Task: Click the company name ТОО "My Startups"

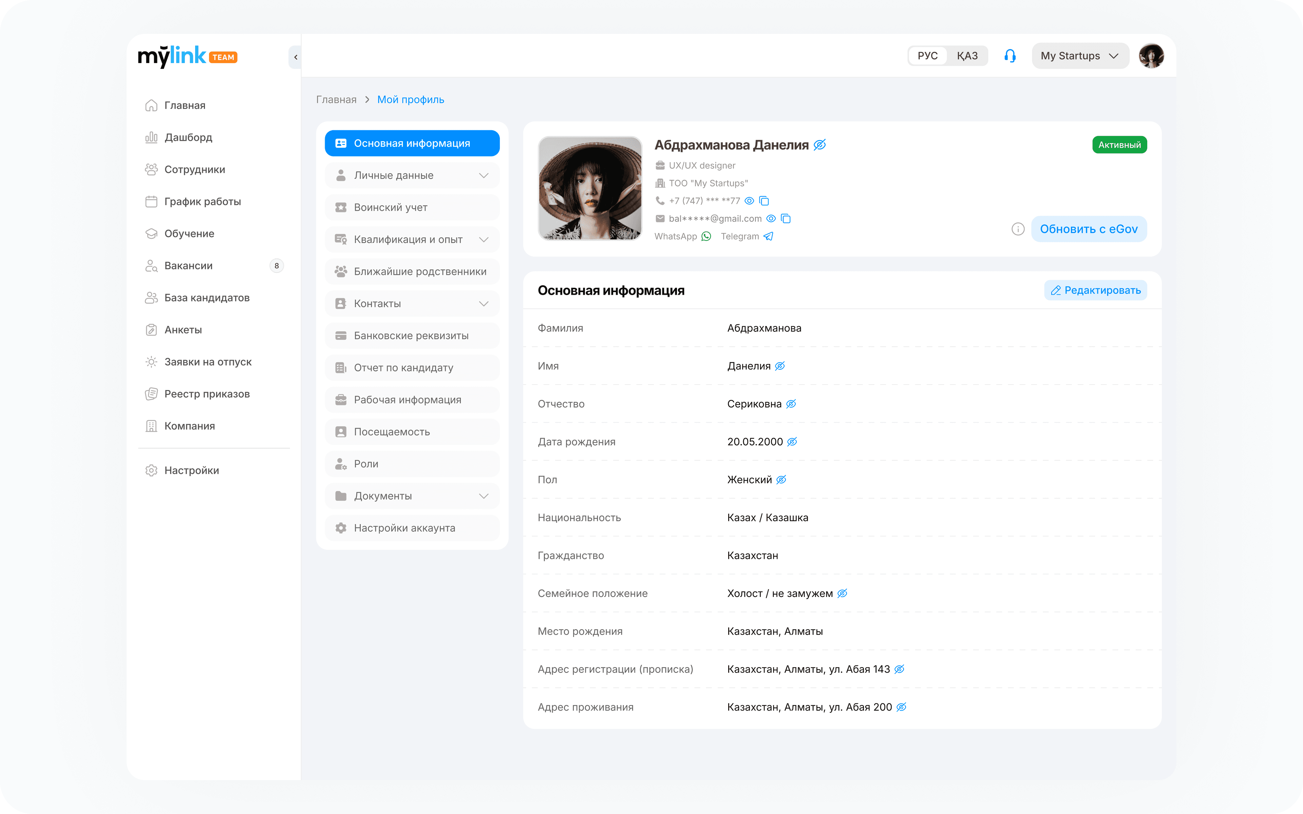Action: tap(708, 183)
